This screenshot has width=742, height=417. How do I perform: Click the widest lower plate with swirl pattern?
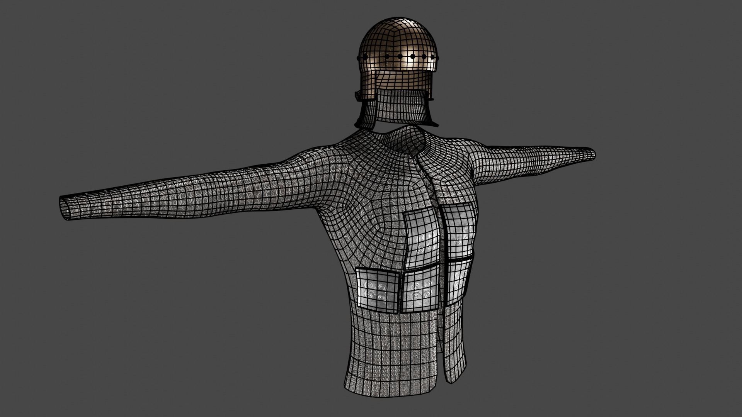click(x=378, y=290)
